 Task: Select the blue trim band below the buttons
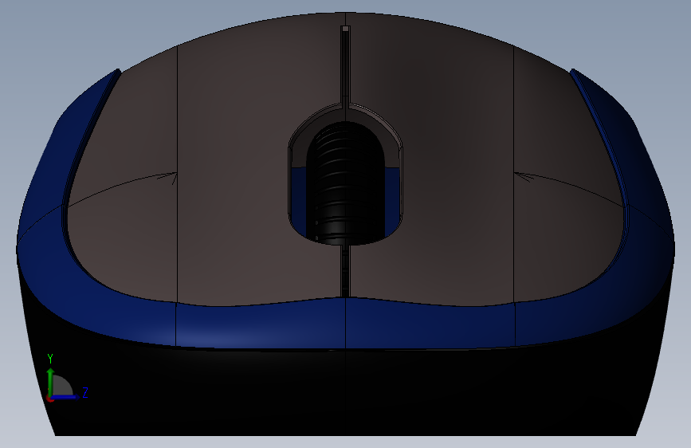346,323
